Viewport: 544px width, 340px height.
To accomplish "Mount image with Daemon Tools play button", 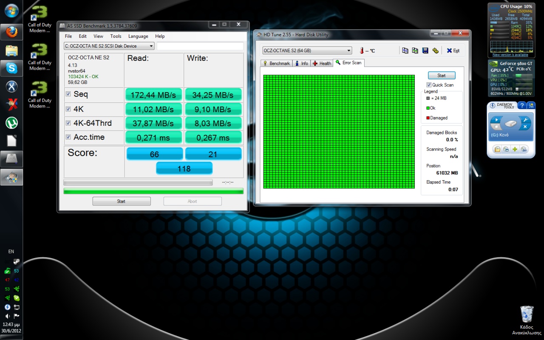I will click(x=496, y=120).
